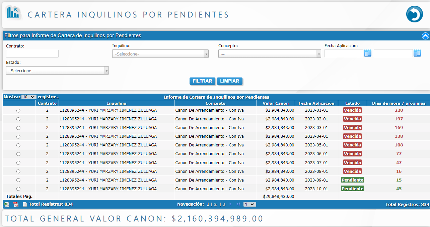Collapse the filters panel with chevron icon
The height and width of the screenshot is (227, 430).
(425, 36)
